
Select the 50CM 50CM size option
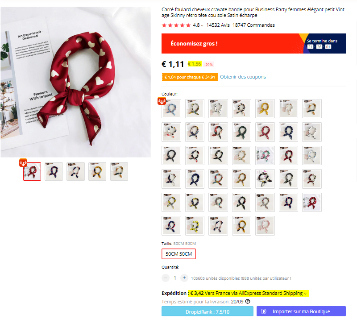coord(179,254)
